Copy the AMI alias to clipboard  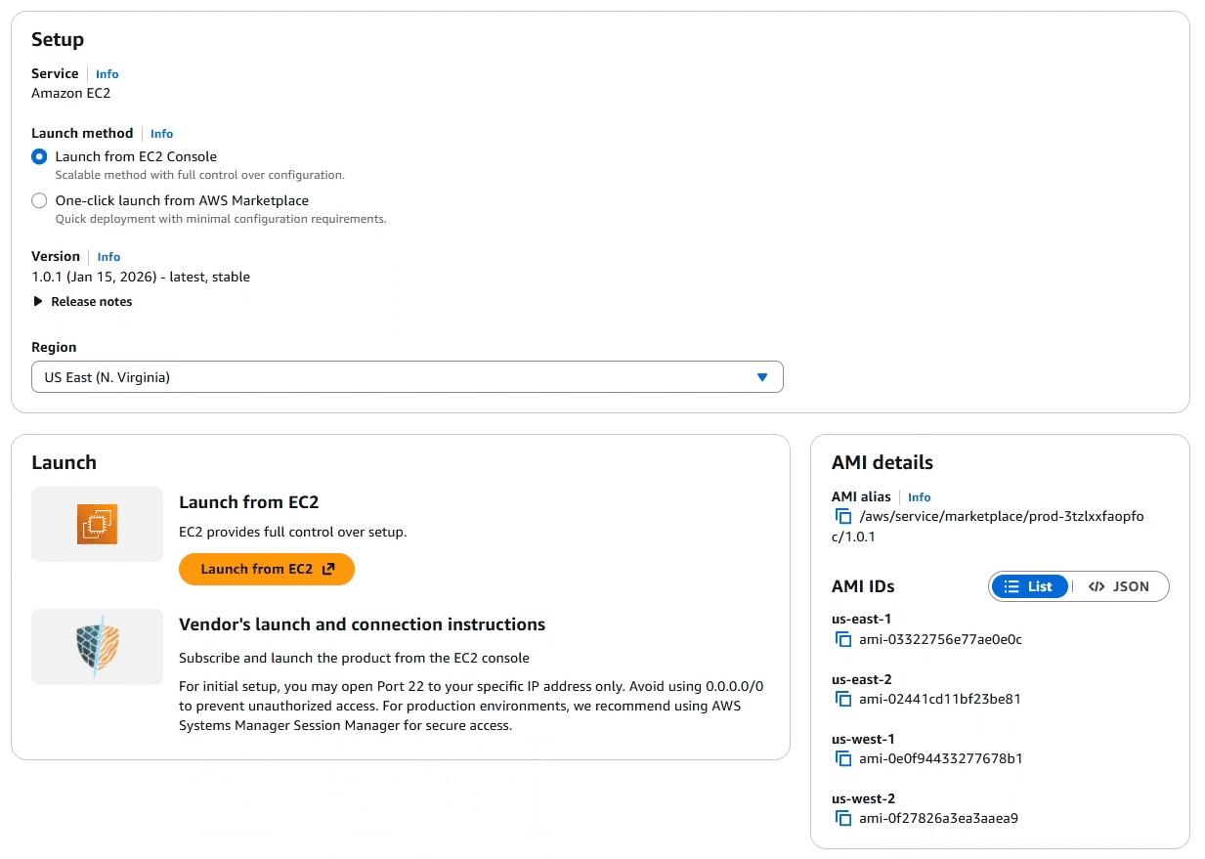pyautogui.click(x=842, y=516)
